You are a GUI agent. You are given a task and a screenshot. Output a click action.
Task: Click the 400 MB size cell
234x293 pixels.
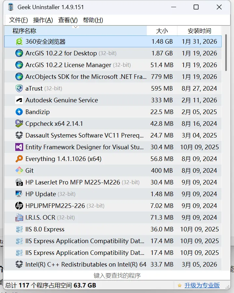[x=162, y=170]
